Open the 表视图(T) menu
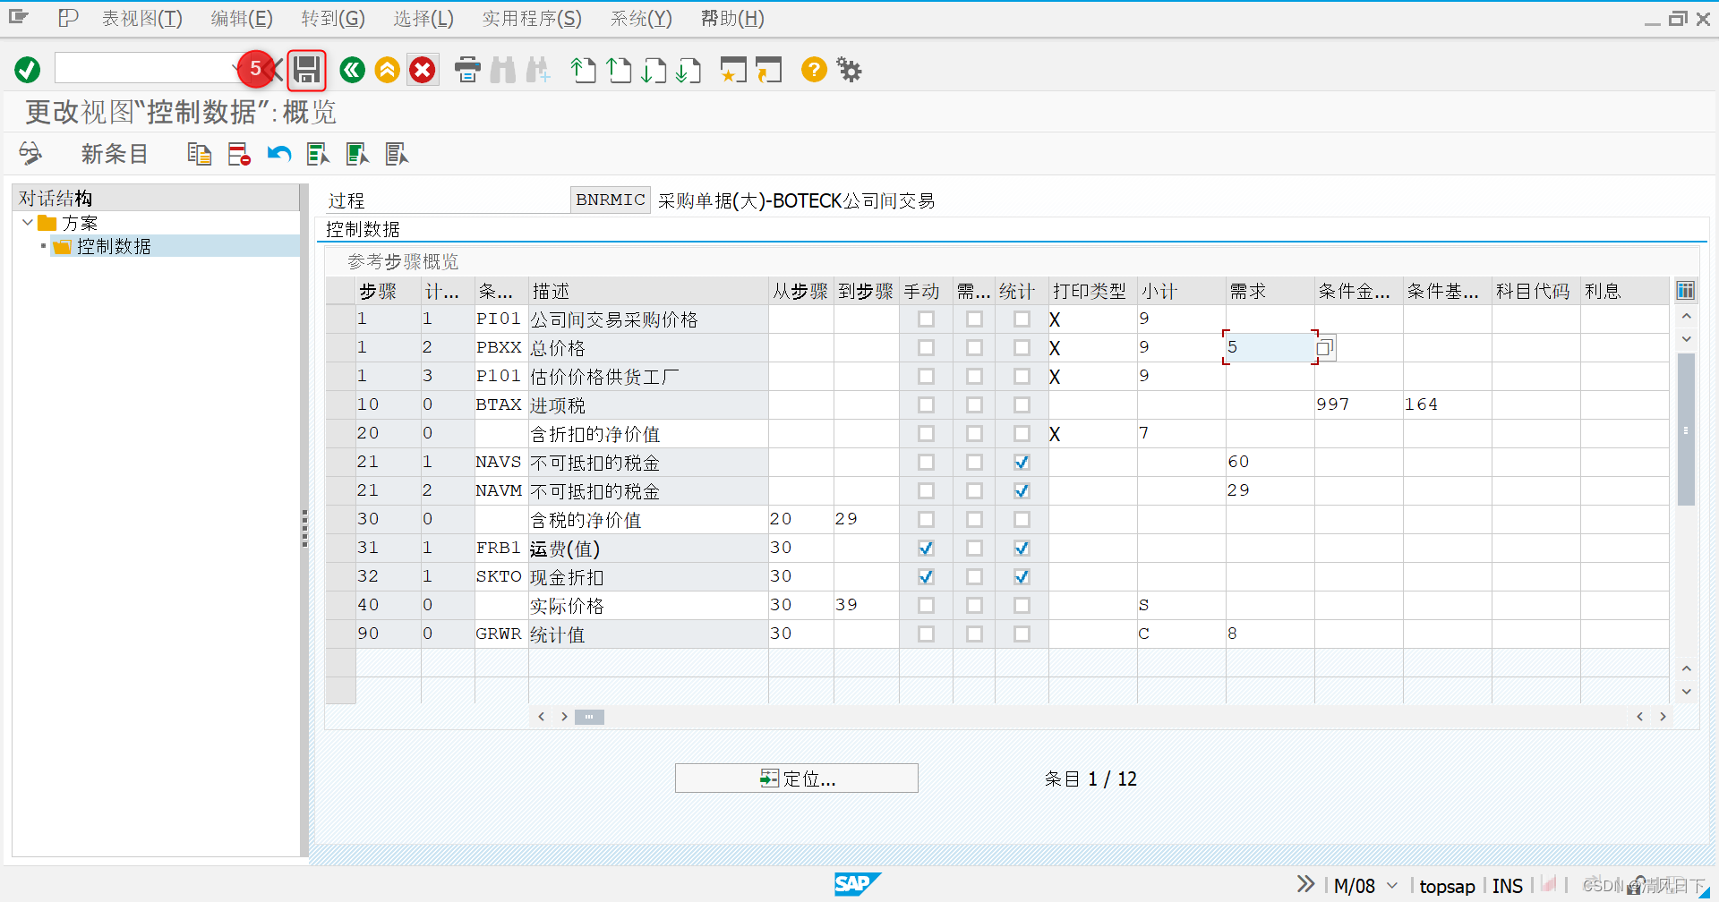This screenshot has width=1719, height=902. (x=141, y=19)
